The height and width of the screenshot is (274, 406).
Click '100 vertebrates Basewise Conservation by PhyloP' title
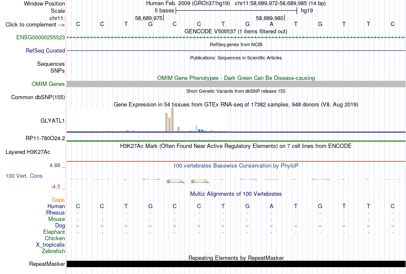coord(235,166)
